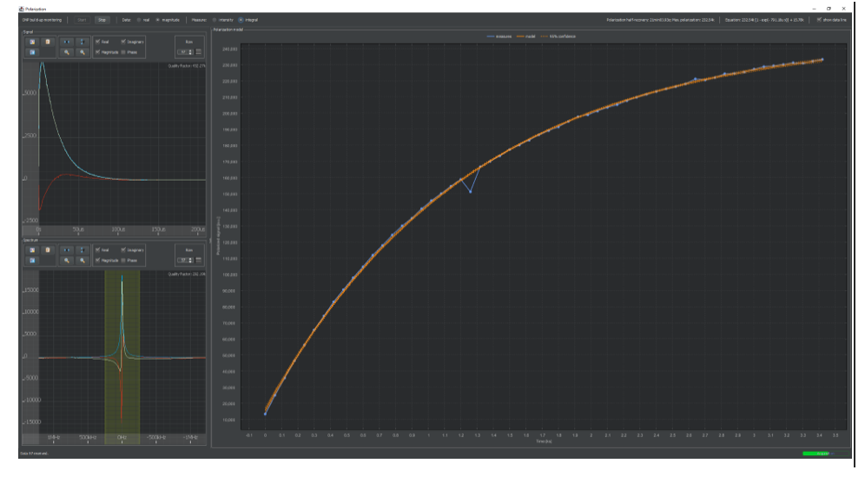Click the left magnifier icon in Spectrum panel

[x=67, y=260]
